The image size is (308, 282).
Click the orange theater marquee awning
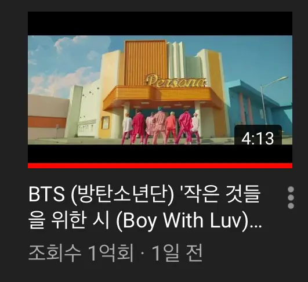pyautogui.click(x=161, y=96)
